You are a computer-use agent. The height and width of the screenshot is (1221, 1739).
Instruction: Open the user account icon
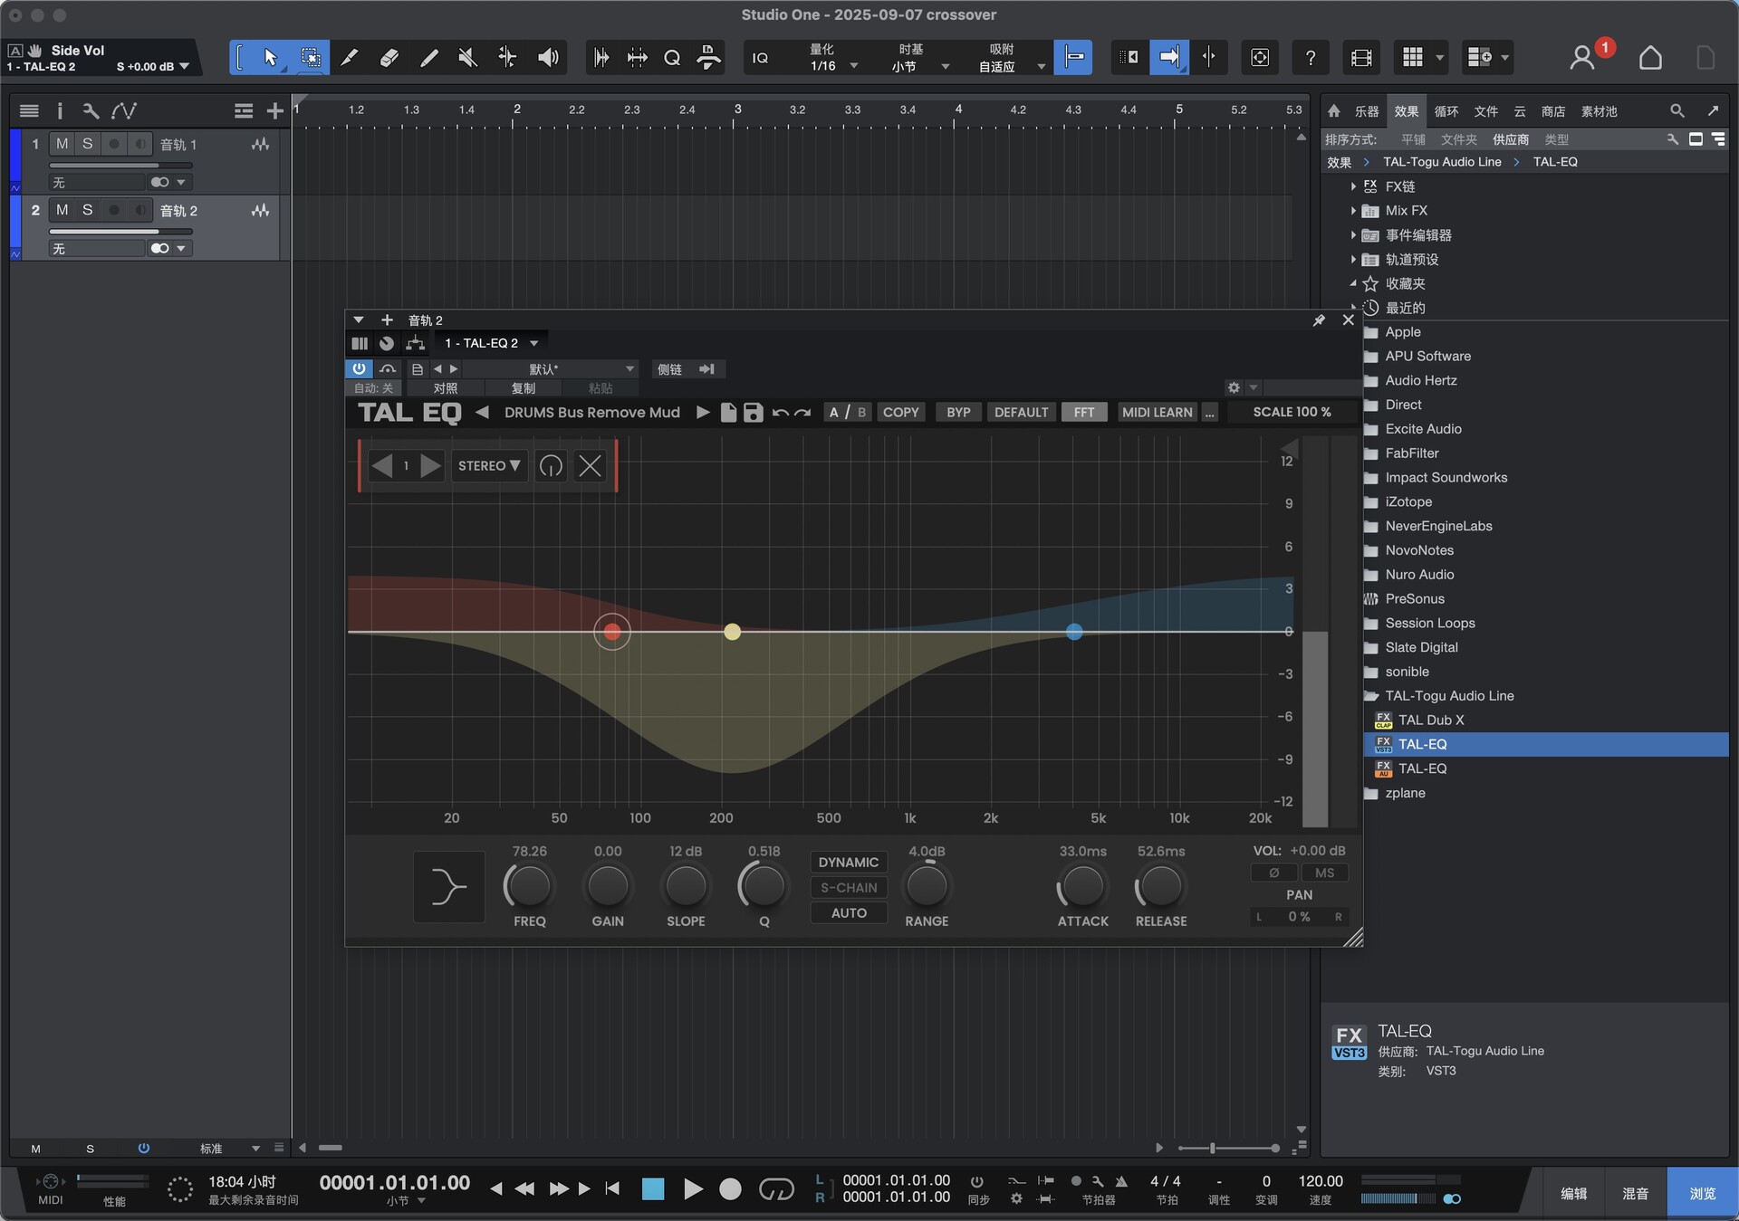click(1581, 58)
